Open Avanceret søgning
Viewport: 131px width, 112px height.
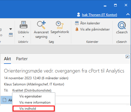pos(41,30)
